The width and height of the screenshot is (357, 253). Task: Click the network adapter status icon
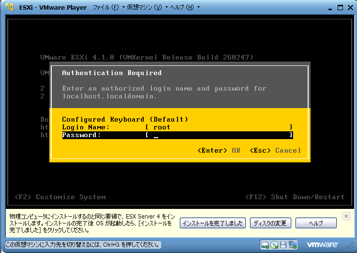pyautogui.click(x=293, y=245)
